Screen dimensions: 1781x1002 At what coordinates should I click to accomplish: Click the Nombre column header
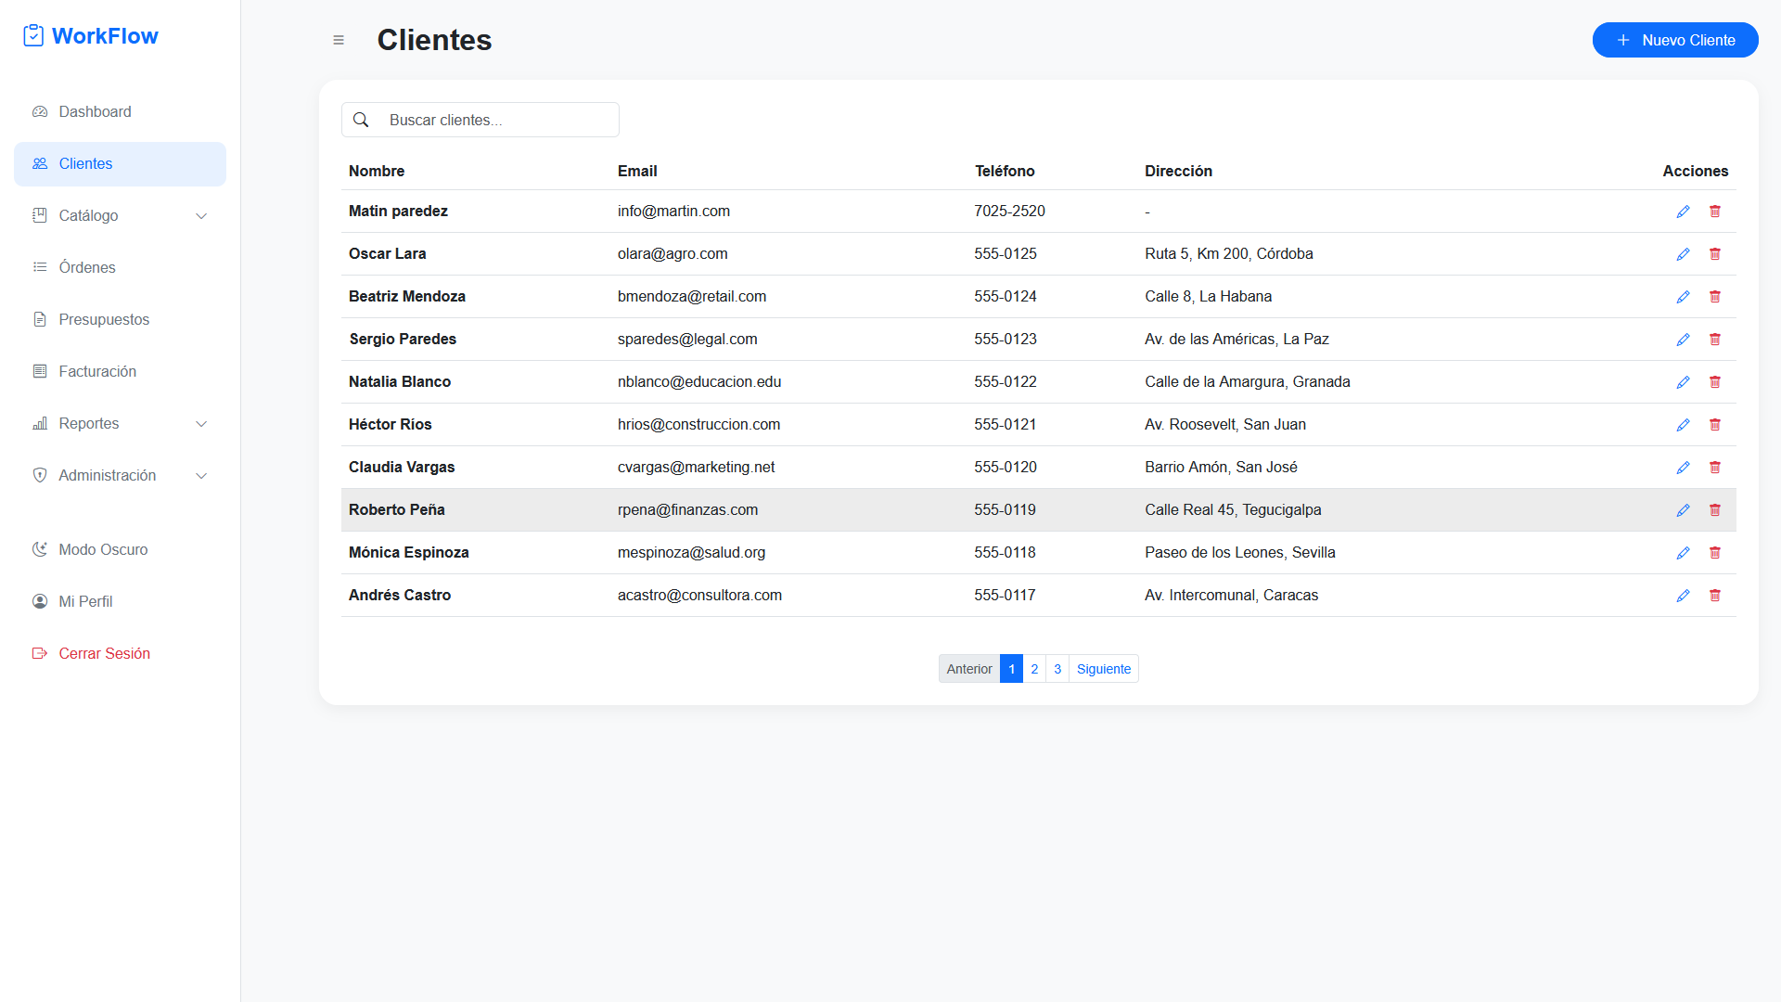click(377, 171)
